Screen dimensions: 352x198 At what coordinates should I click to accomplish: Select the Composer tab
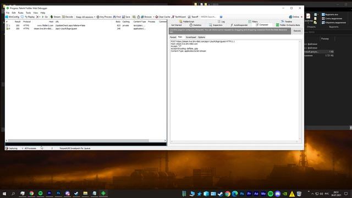pos(262,25)
